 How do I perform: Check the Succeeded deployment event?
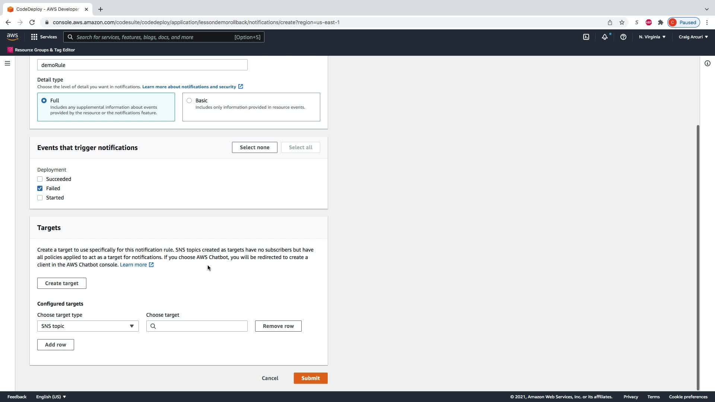40,179
